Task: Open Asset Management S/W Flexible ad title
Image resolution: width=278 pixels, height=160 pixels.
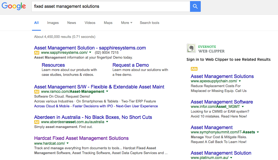Action: tap(99, 87)
